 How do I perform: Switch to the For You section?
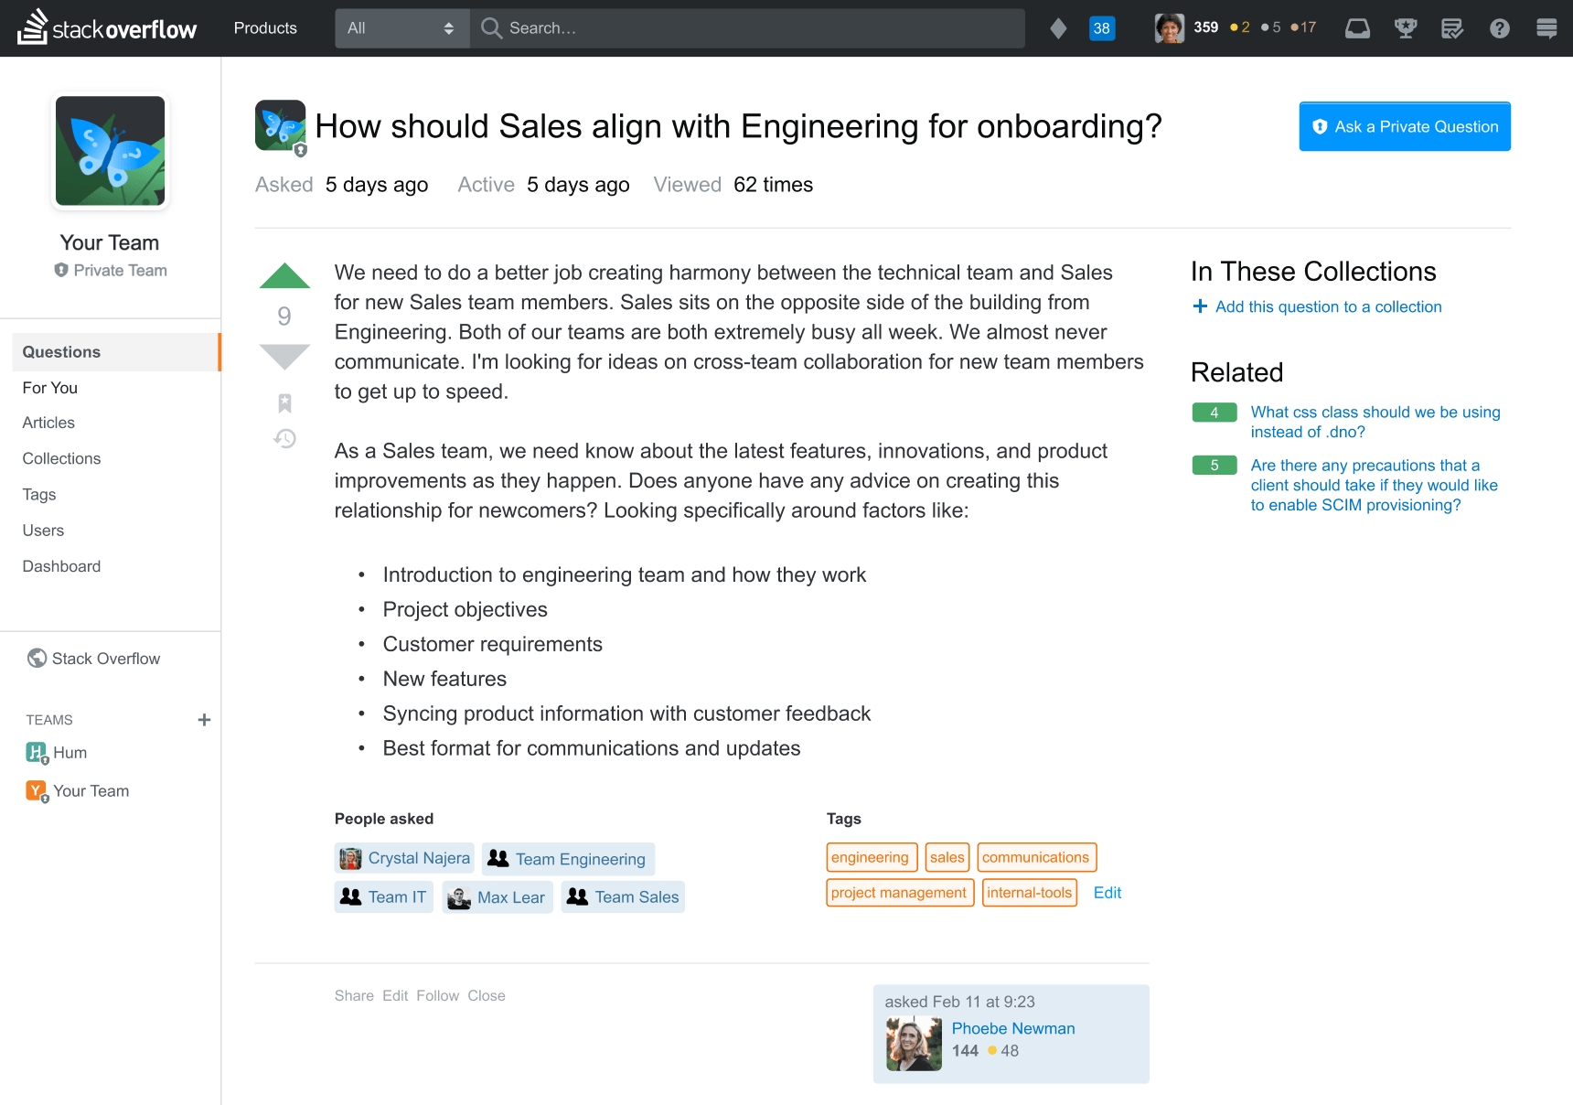pyautogui.click(x=49, y=387)
